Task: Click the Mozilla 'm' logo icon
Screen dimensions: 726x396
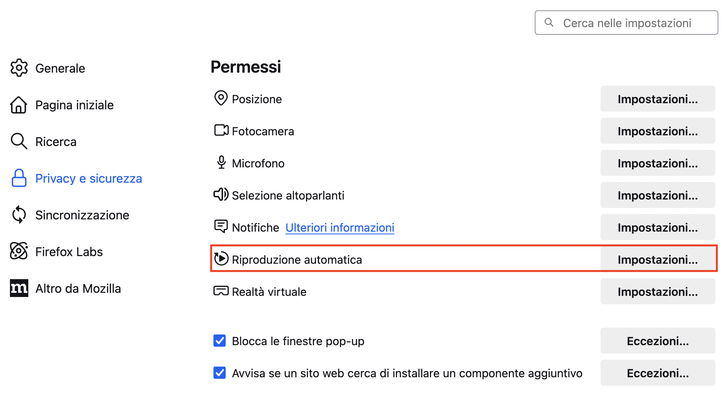Action: 19,288
